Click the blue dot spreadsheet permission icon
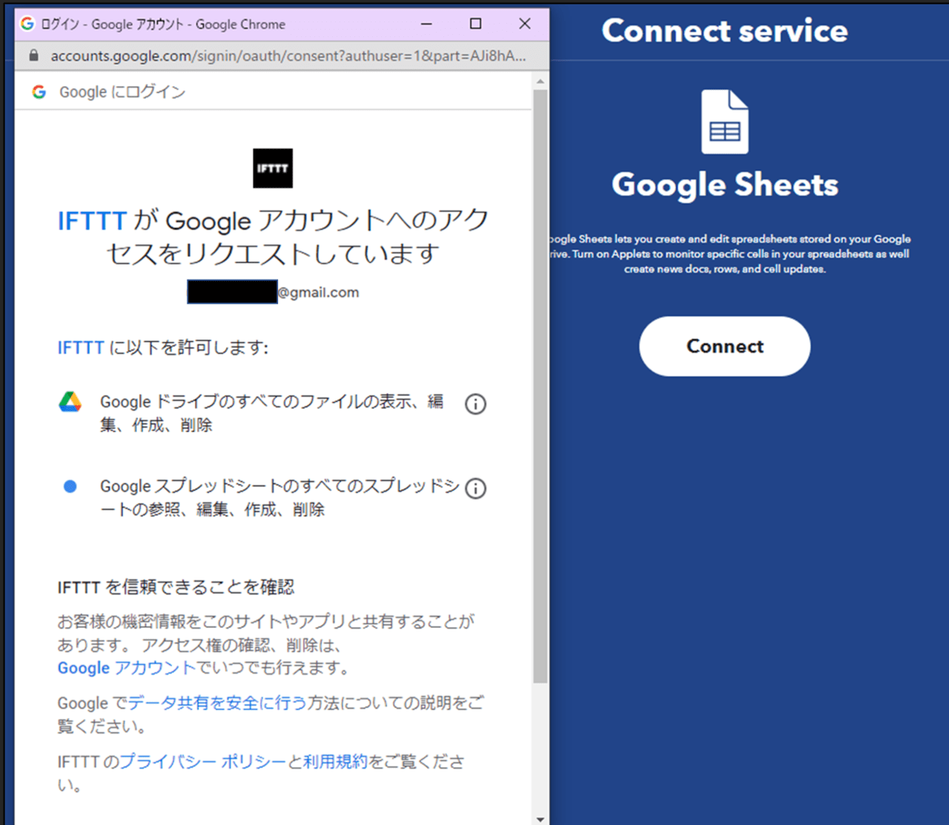 click(70, 486)
